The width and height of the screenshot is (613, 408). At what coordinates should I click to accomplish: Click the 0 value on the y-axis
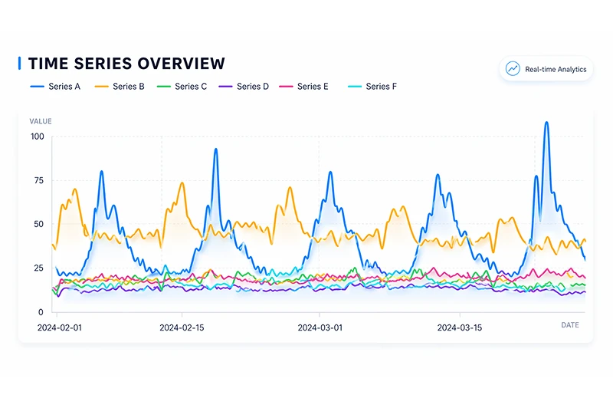click(x=41, y=312)
